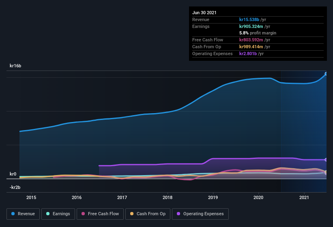Toggle the Revenue legend button

(x=23, y=214)
